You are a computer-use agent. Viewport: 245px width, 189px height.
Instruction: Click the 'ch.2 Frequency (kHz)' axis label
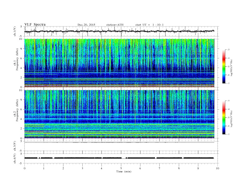16,114
